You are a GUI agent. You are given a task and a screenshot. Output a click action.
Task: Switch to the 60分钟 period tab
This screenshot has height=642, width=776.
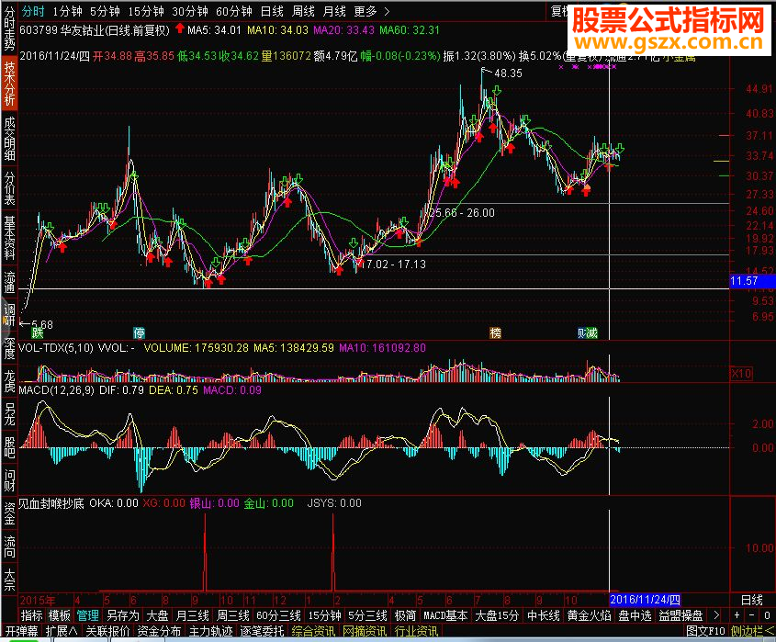coord(233,11)
